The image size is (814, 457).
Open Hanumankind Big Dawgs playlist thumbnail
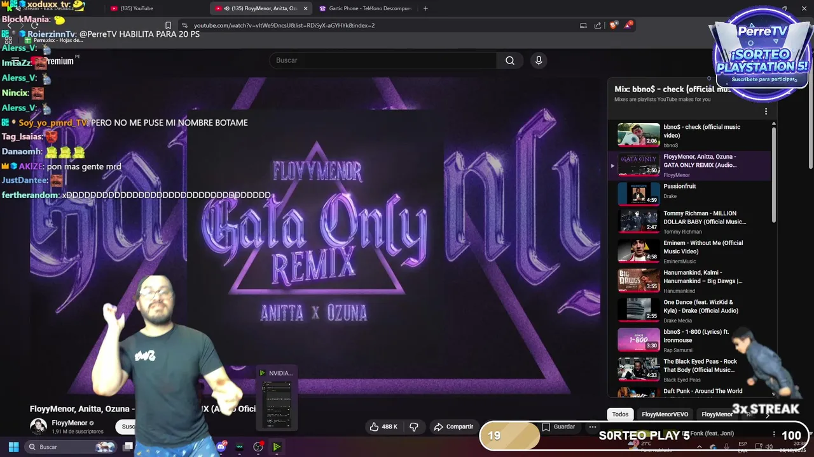[638, 281]
